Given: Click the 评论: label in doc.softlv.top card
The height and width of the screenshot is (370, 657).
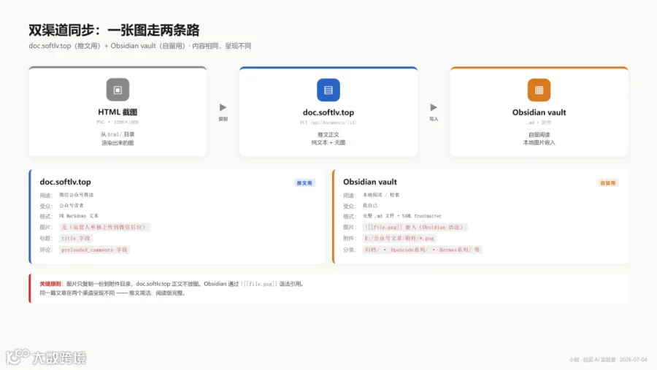Looking at the screenshot, I should (x=46, y=250).
